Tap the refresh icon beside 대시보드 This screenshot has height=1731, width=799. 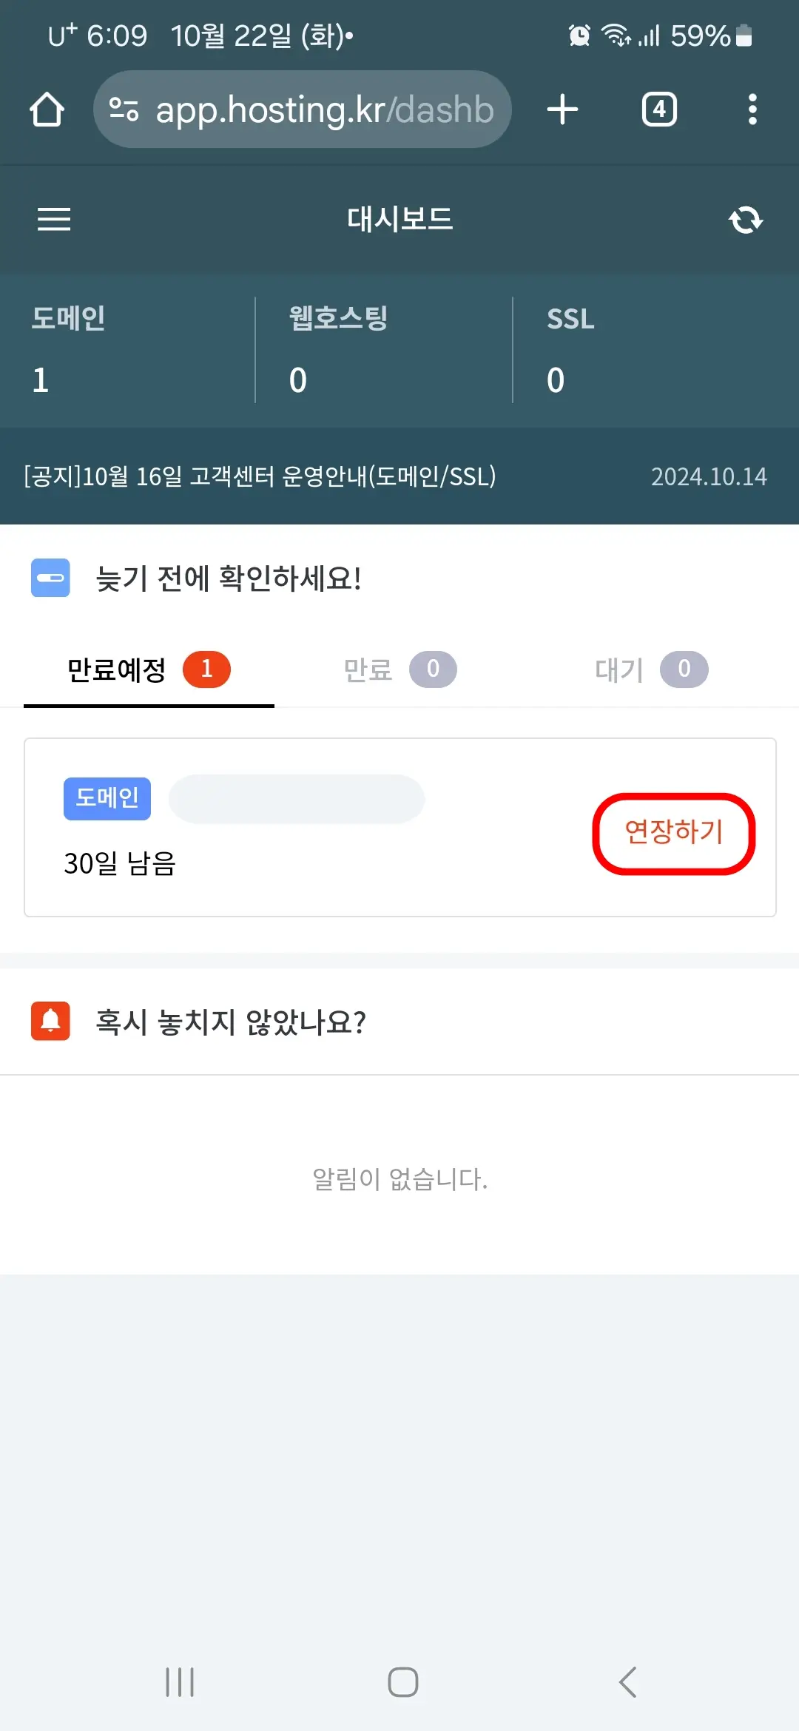point(746,219)
